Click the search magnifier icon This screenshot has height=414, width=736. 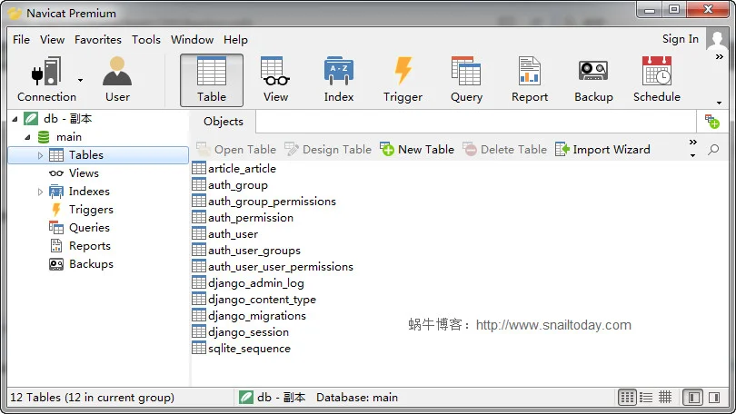713,150
